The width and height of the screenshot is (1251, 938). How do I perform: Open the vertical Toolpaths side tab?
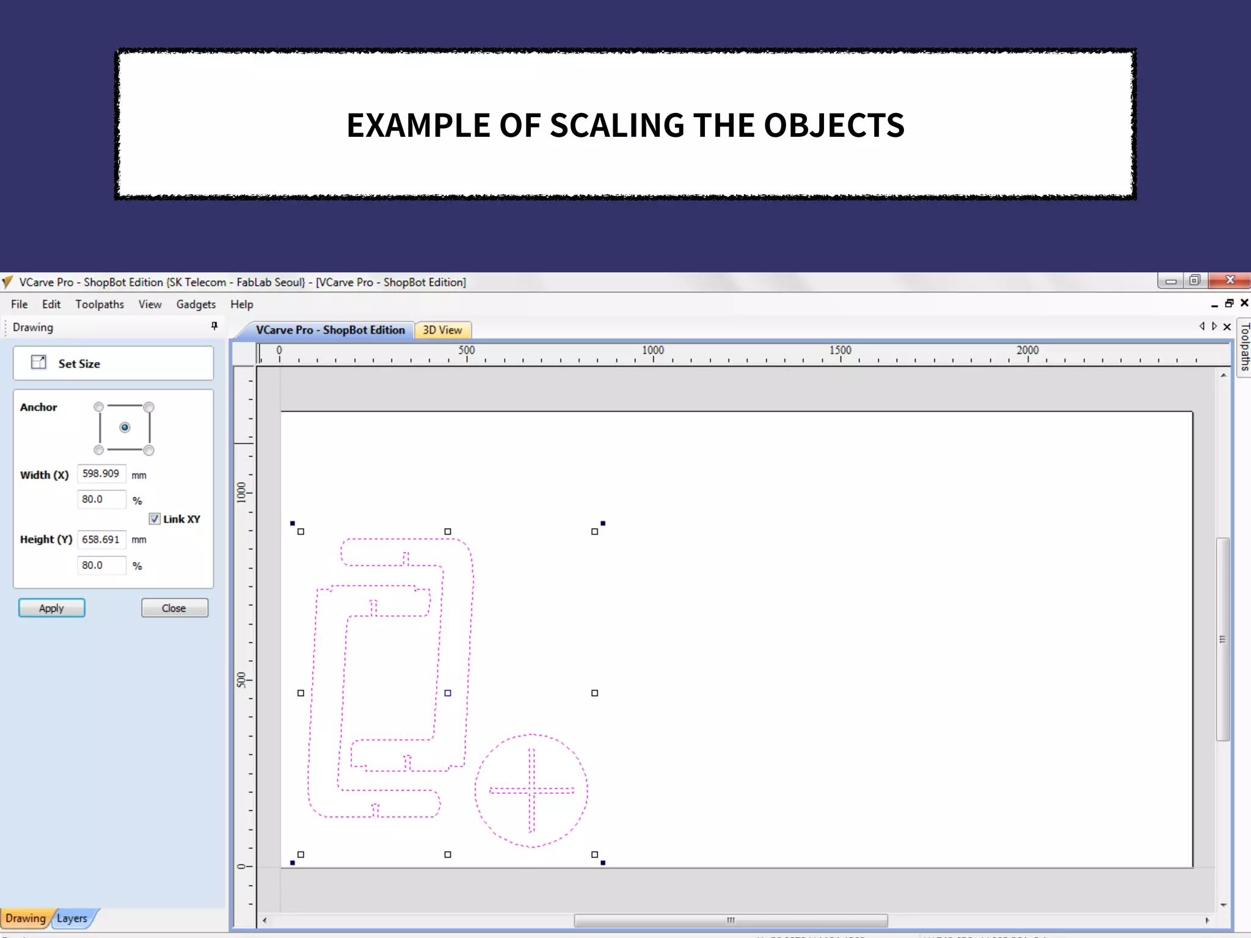tap(1244, 347)
